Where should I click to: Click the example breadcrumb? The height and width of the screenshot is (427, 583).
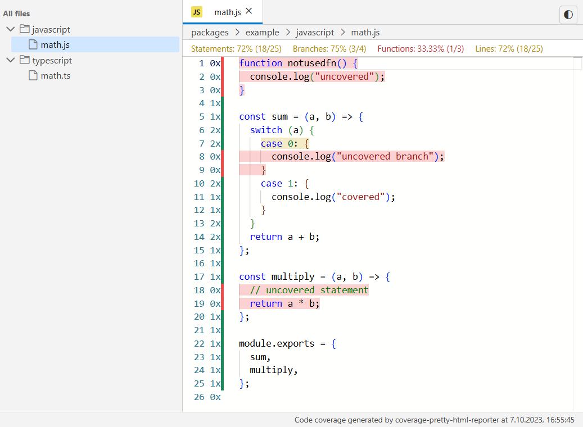click(262, 33)
